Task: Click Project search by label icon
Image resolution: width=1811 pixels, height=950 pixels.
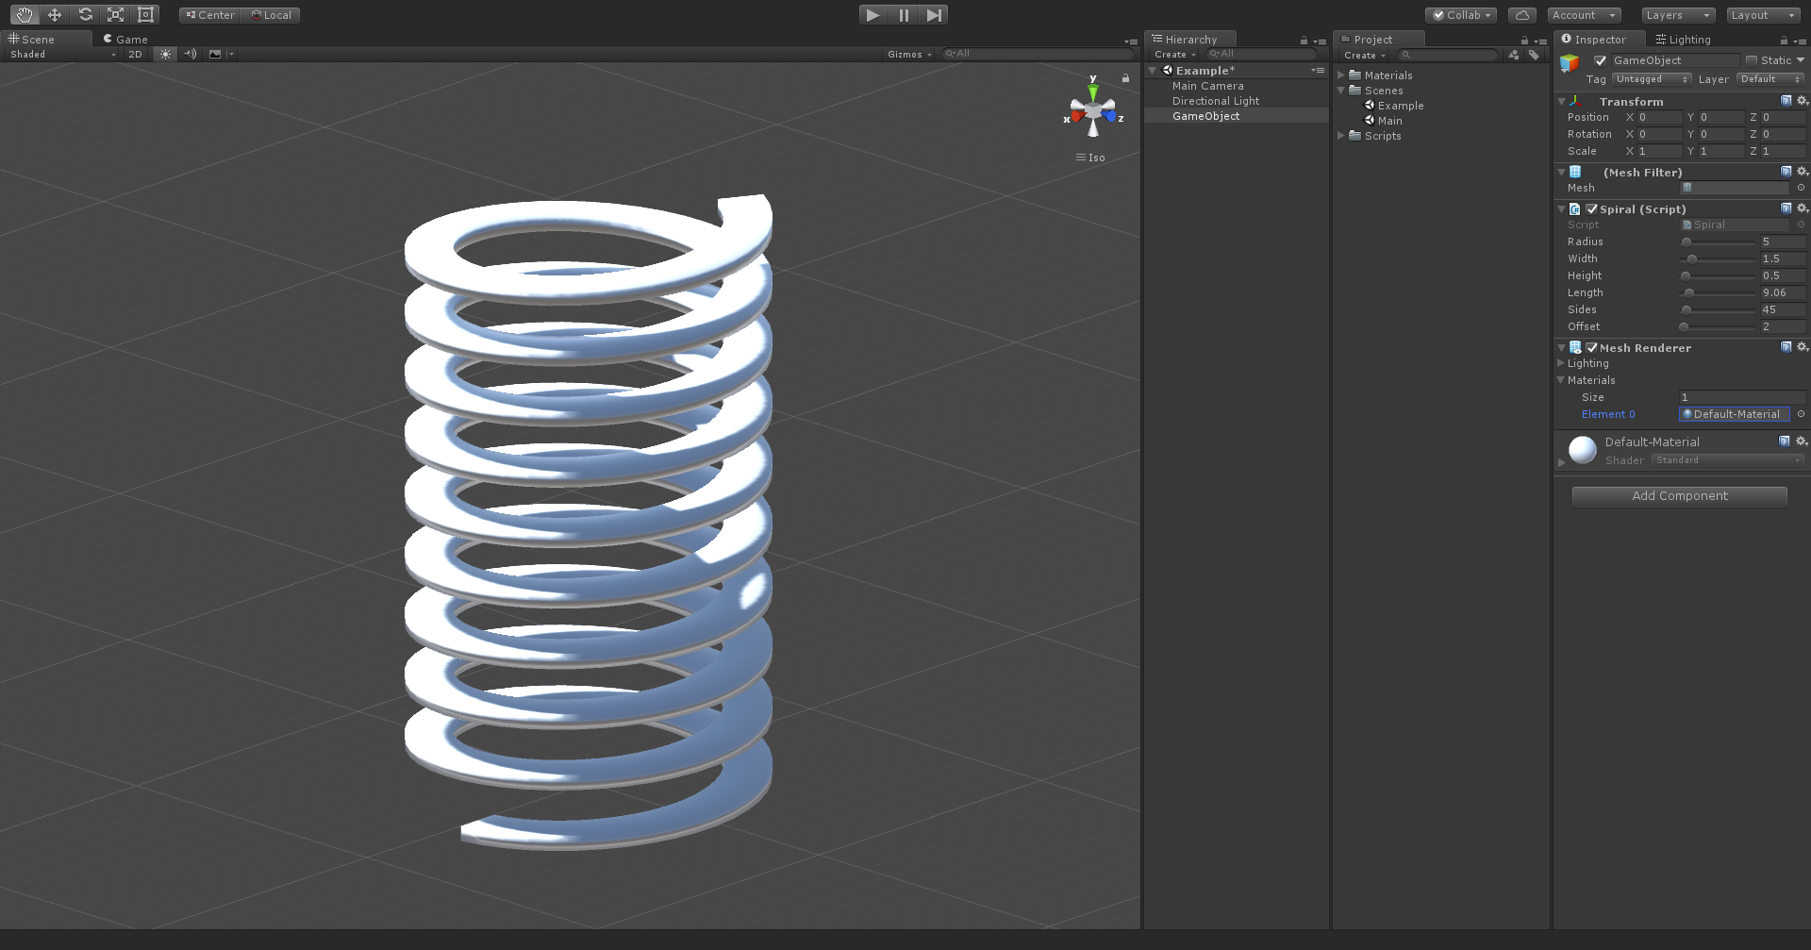Action: [x=1534, y=55]
